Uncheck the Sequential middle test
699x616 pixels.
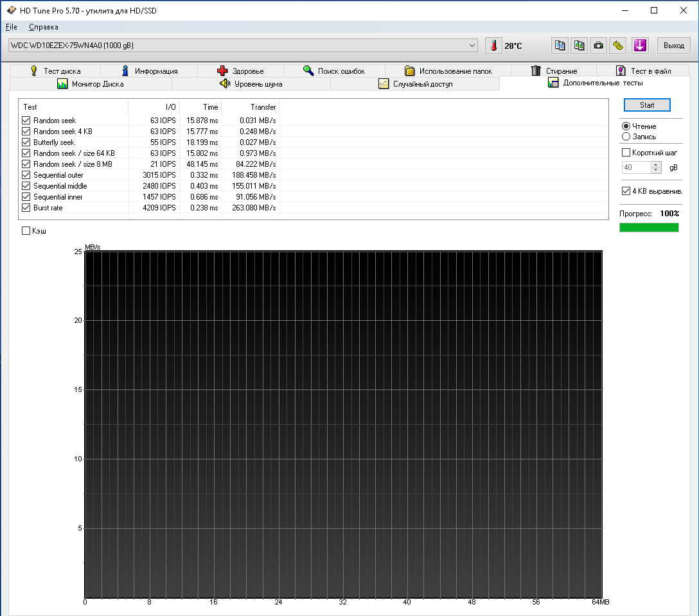tap(26, 185)
